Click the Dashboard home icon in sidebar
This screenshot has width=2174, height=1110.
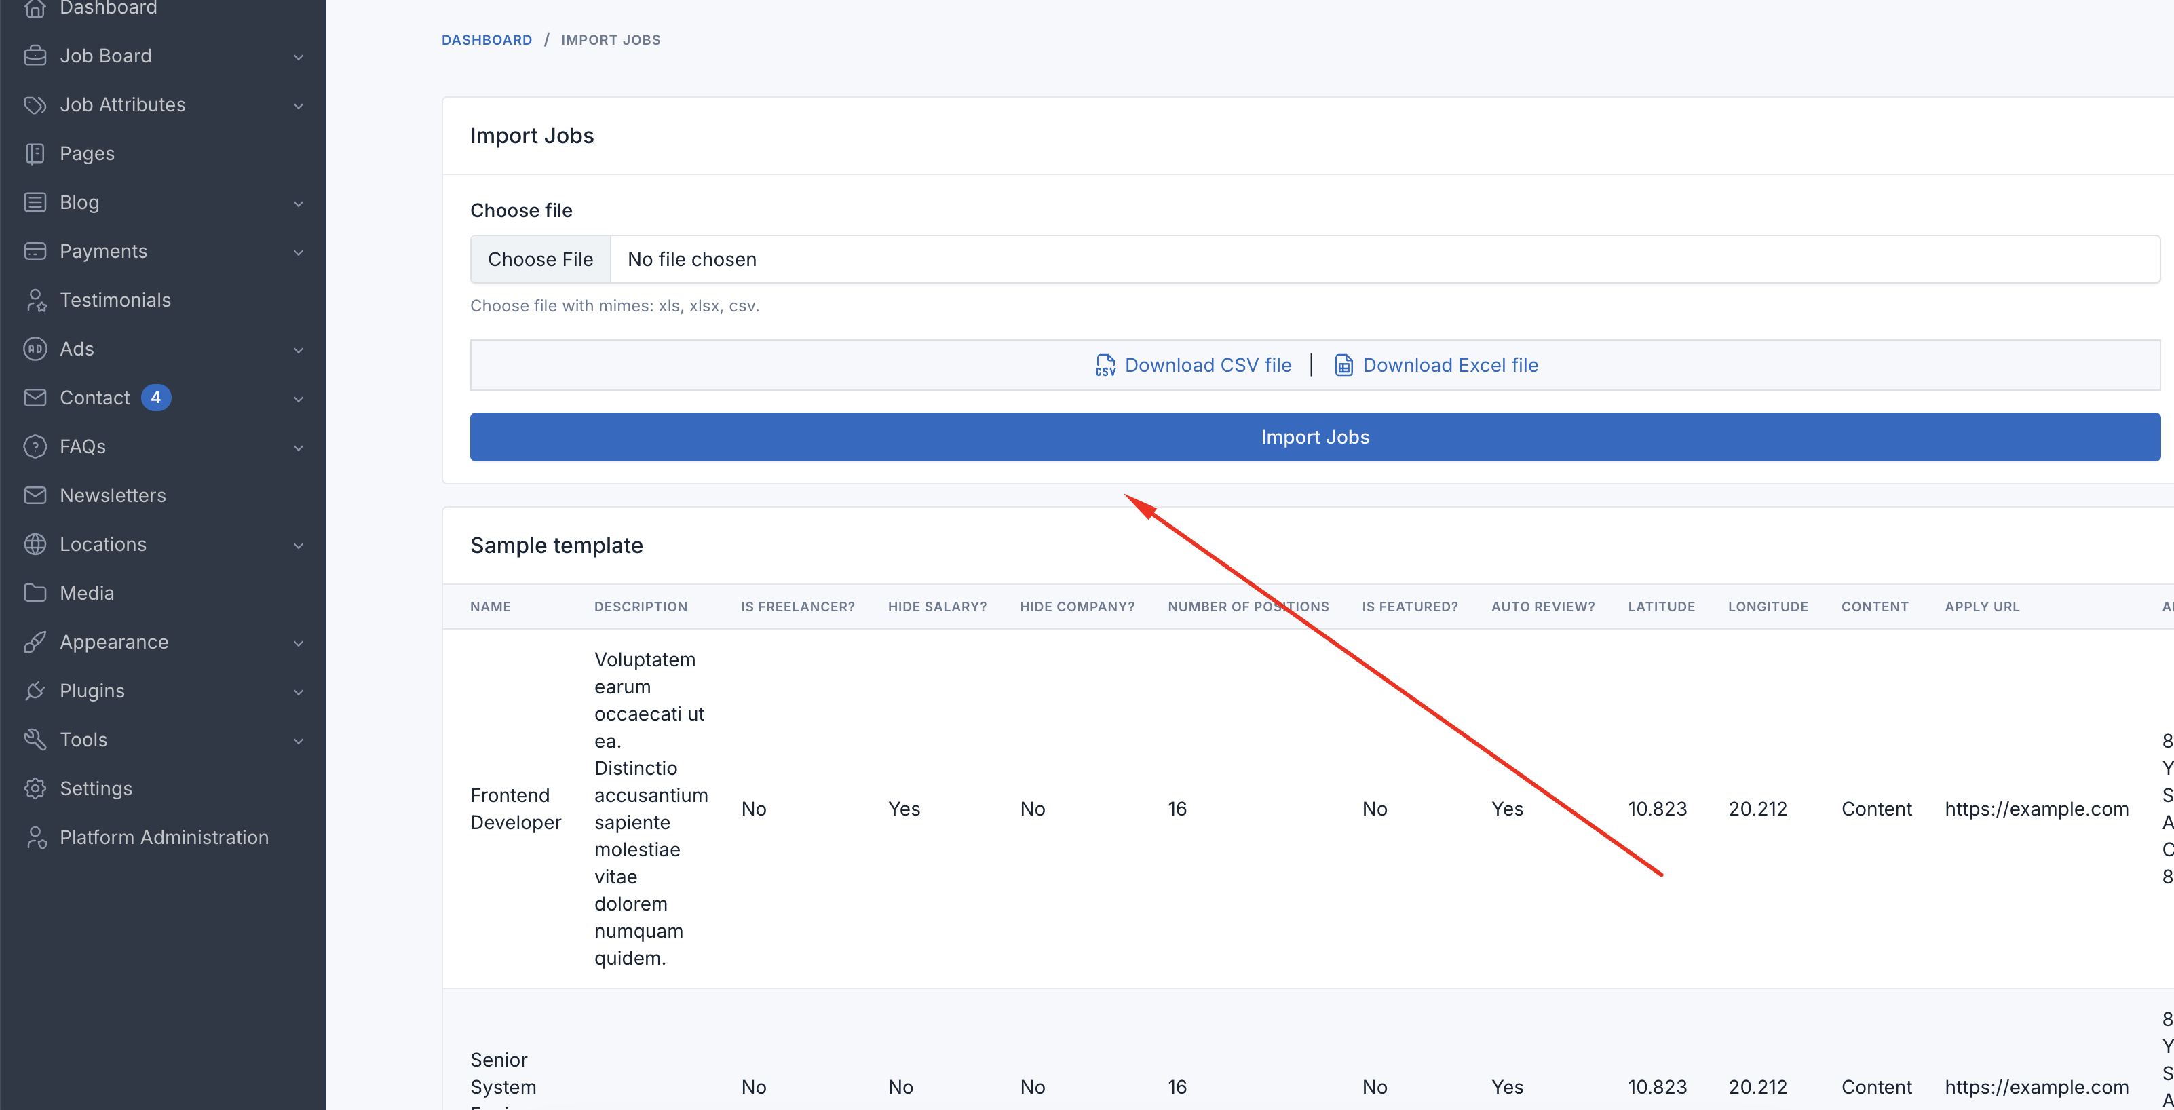35,8
